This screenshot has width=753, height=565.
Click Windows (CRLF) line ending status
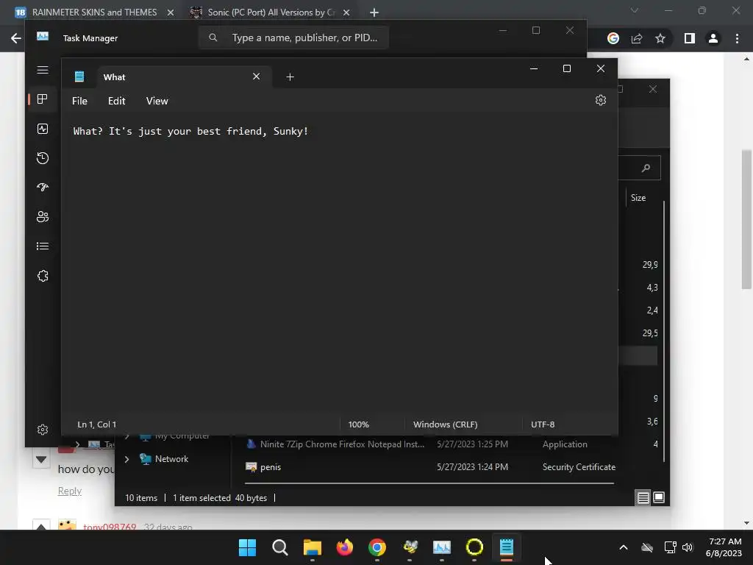(x=445, y=424)
